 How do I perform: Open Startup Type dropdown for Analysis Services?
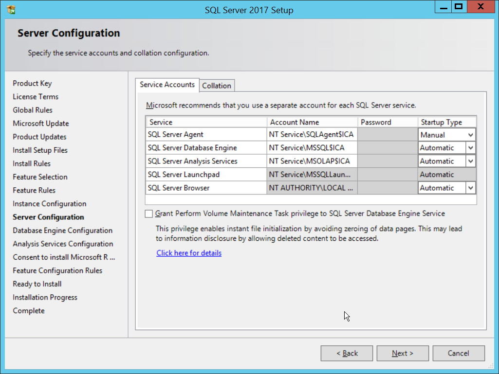click(470, 161)
